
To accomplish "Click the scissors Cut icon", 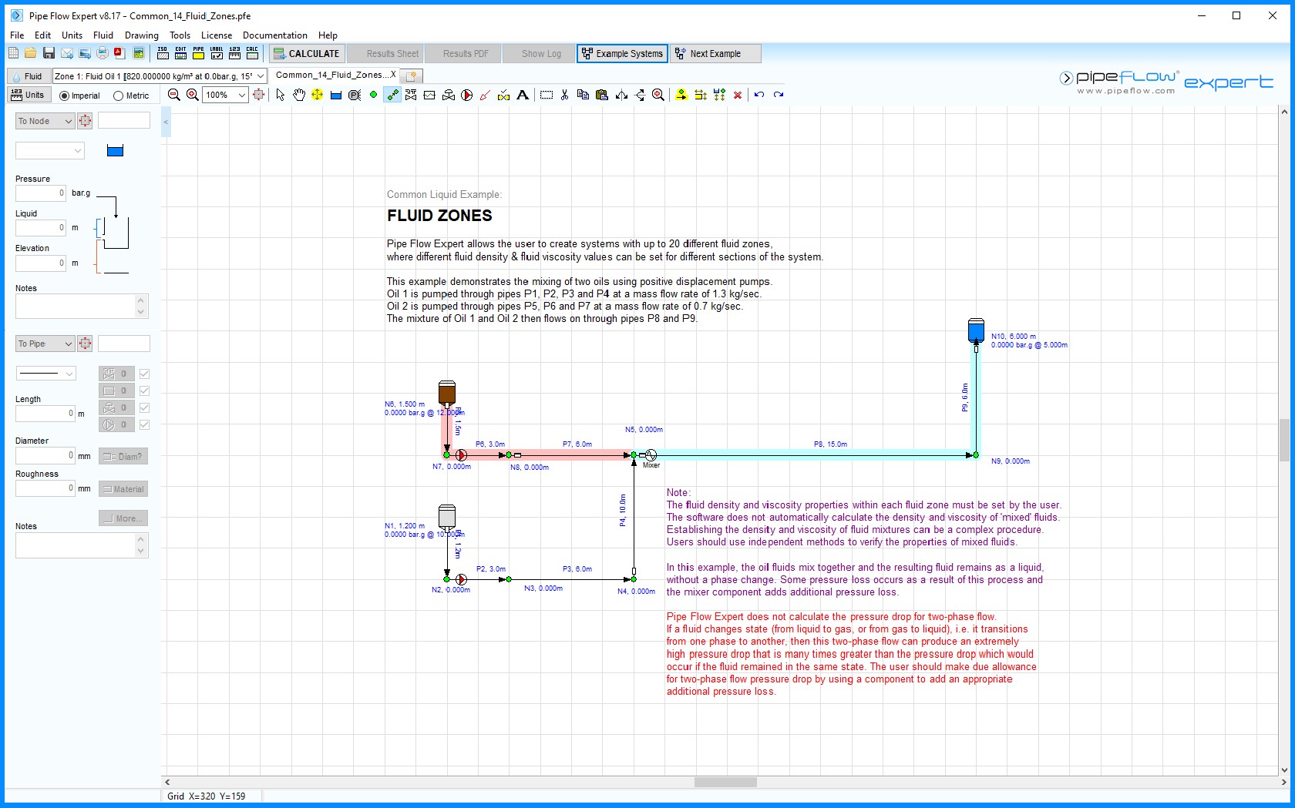I will [x=565, y=95].
